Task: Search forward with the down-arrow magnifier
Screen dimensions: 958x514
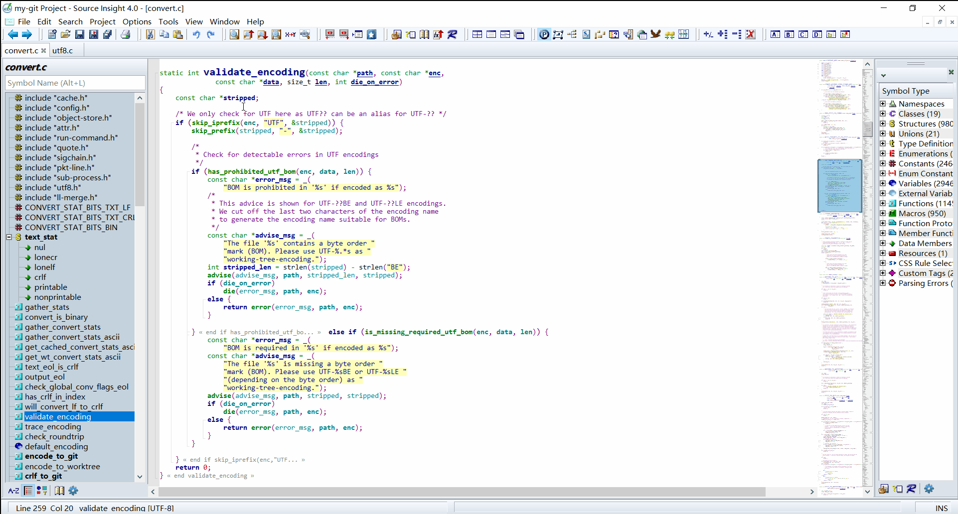Action: (x=262, y=34)
